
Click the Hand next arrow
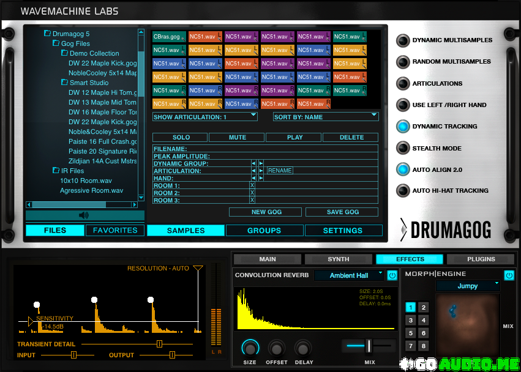(x=261, y=178)
